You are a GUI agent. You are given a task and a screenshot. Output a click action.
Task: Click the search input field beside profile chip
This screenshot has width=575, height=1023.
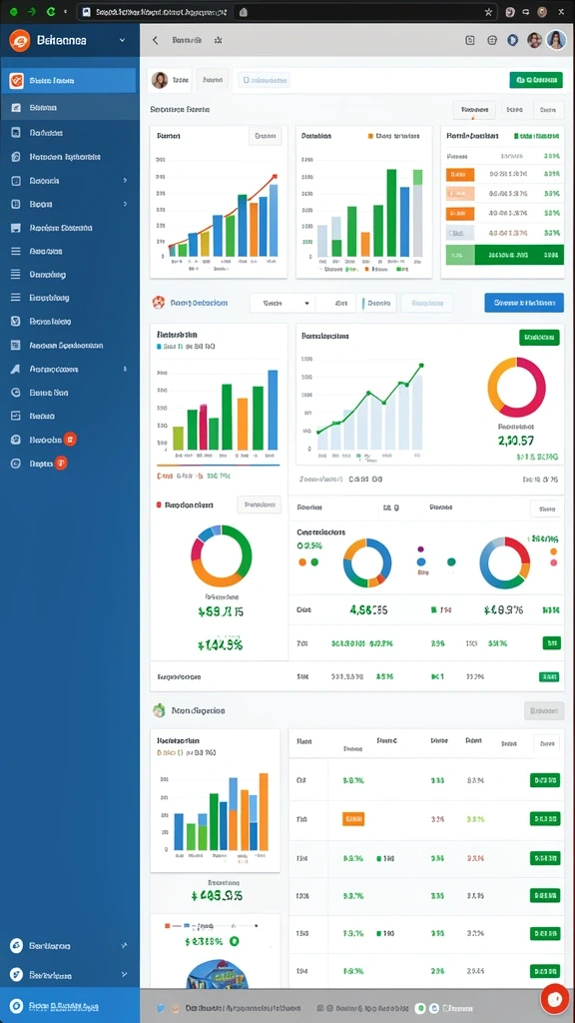[x=264, y=80]
